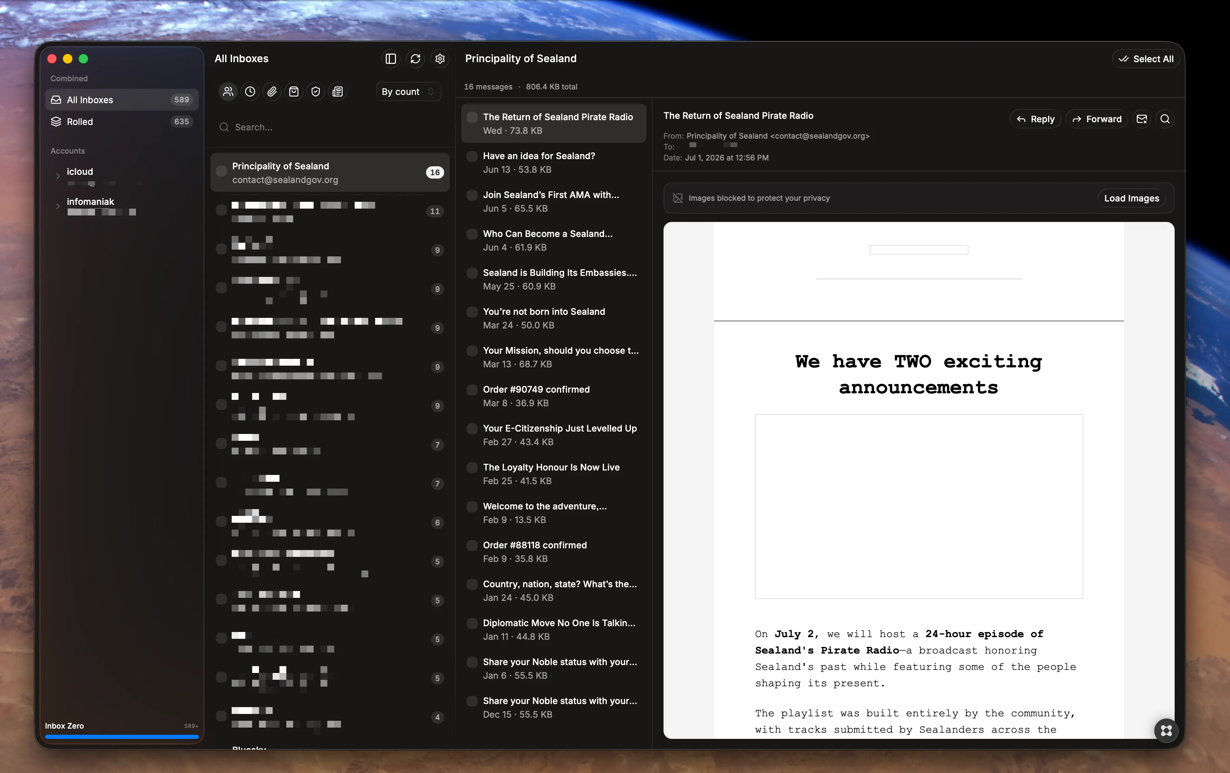Screen dimensions: 1230x773
Task: Open 'Country, nation, state? What's the...' message
Action: 554,591
